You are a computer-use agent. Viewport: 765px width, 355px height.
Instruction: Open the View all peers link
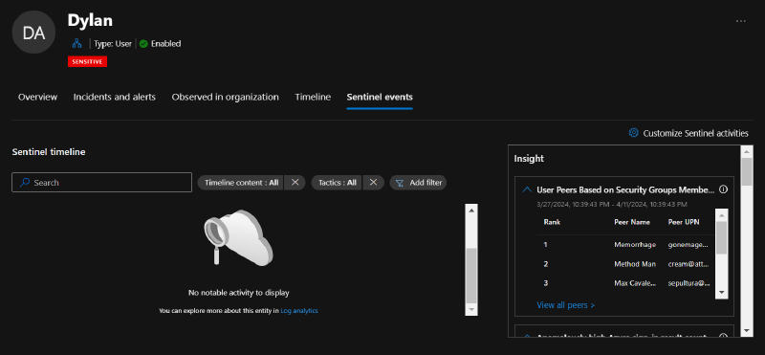[565, 305]
